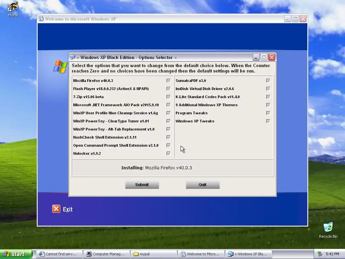The height and width of the screenshot is (259, 345).
Task: Toggle the SumatraPDF v3.0 checkbox
Action: [x=268, y=81]
